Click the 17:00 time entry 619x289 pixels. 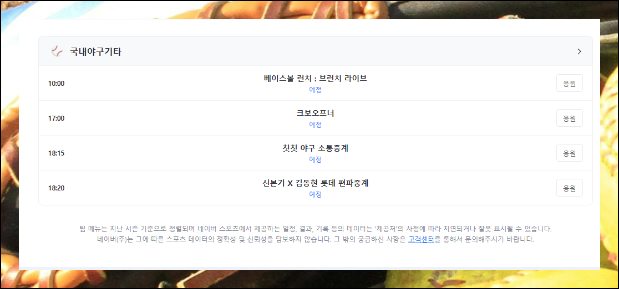tap(56, 118)
